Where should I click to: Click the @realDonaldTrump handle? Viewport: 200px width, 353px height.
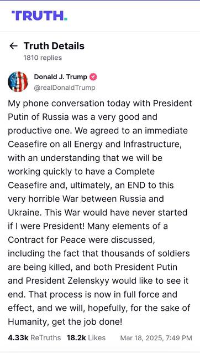coord(65,88)
